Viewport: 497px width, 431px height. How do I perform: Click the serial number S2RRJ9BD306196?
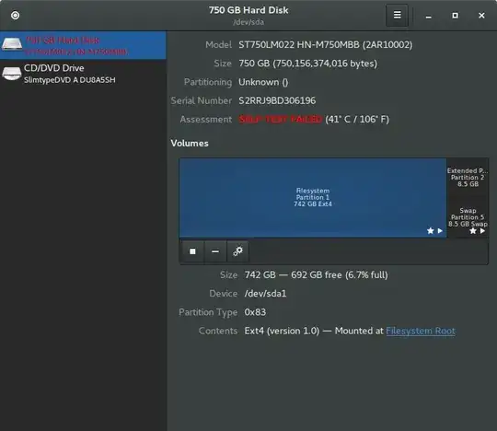pyautogui.click(x=277, y=100)
